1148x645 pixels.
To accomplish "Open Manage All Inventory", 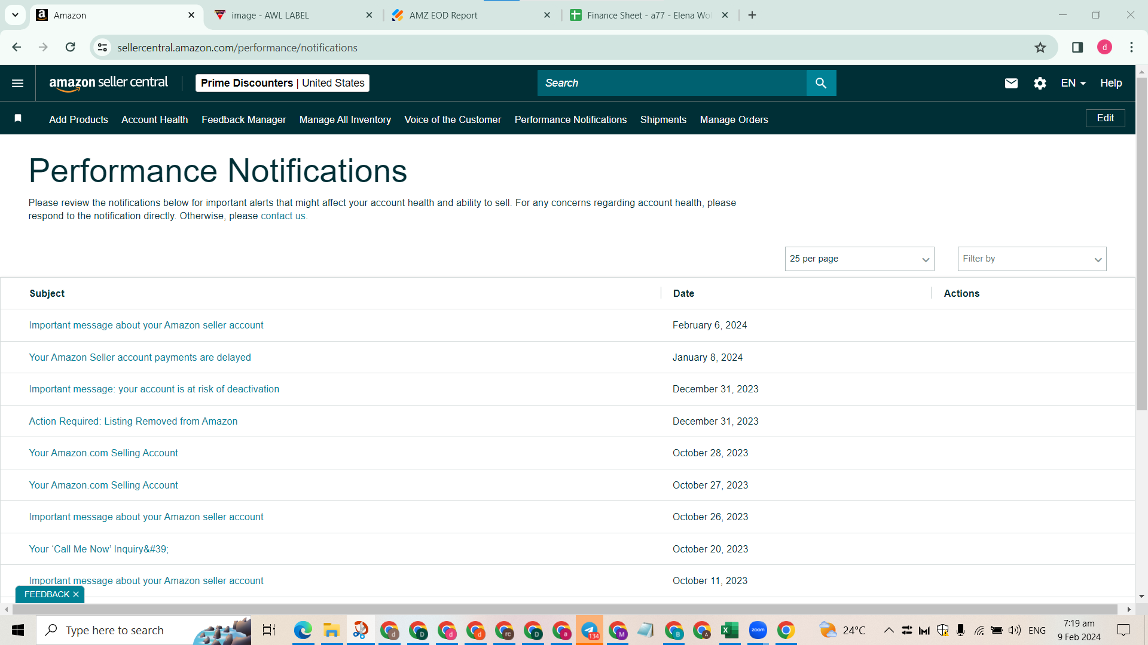I will [345, 119].
